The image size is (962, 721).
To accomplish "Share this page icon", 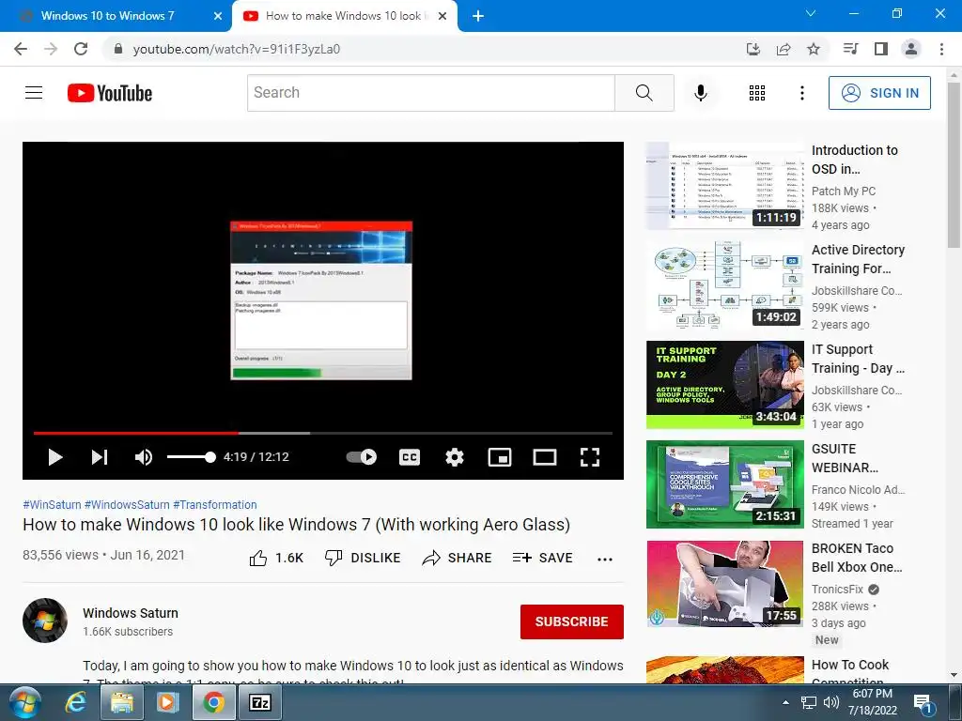I will pos(784,49).
